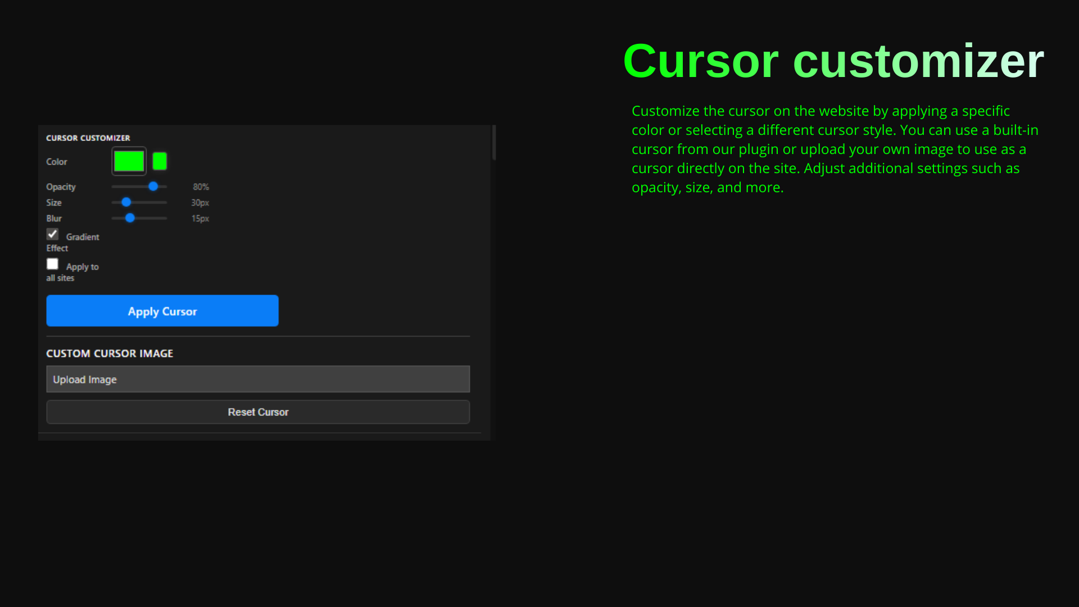The width and height of the screenshot is (1079, 607).
Task: Open the large green color picker swatch
Action: pos(129,161)
